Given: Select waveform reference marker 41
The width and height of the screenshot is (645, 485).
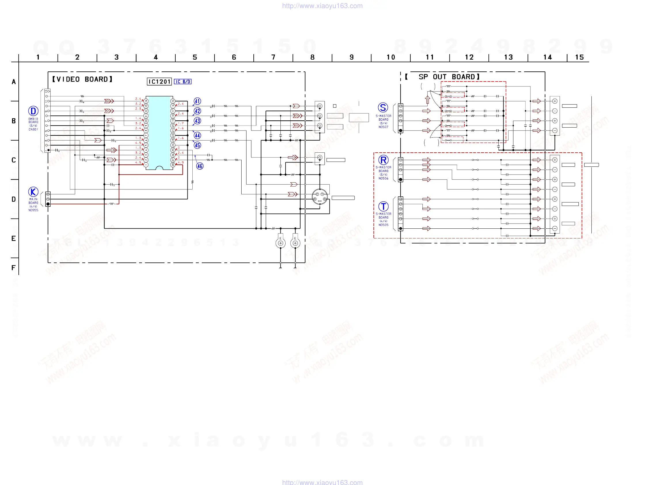Looking at the screenshot, I should tap(198, 101).
